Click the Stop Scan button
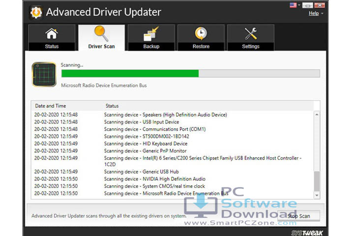 pos(299,216)
